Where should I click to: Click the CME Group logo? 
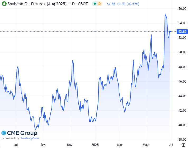19,133
